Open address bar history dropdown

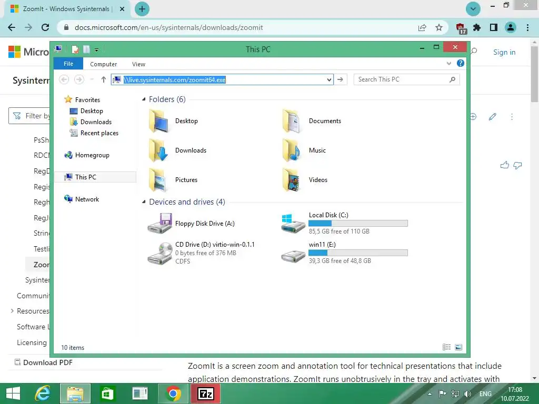330,80
